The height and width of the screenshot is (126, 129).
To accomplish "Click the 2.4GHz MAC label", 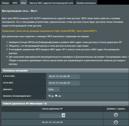I will pyautogui.click(x=9, y=76).
